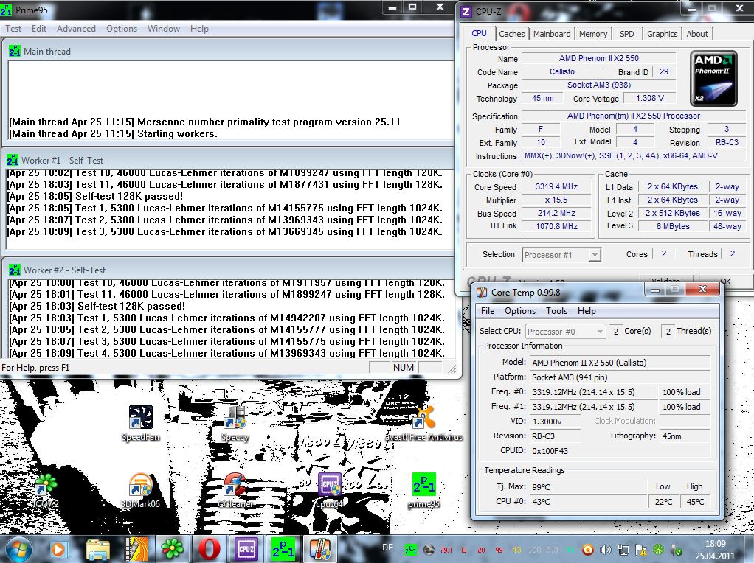Switch to Core Temp taskbar thermometer icon

click(320, 549)
